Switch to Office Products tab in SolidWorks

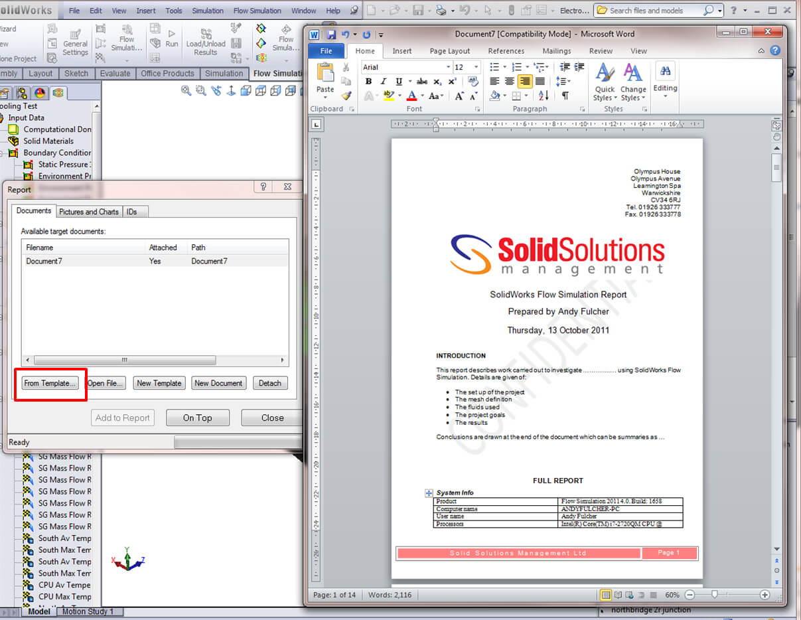tap(167, 74)
